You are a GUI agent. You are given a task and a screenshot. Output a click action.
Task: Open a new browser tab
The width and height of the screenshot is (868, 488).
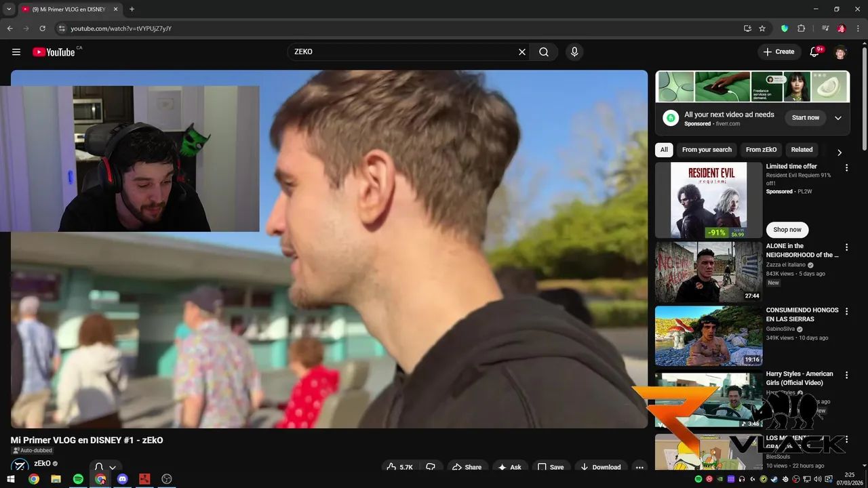[132, 9]
